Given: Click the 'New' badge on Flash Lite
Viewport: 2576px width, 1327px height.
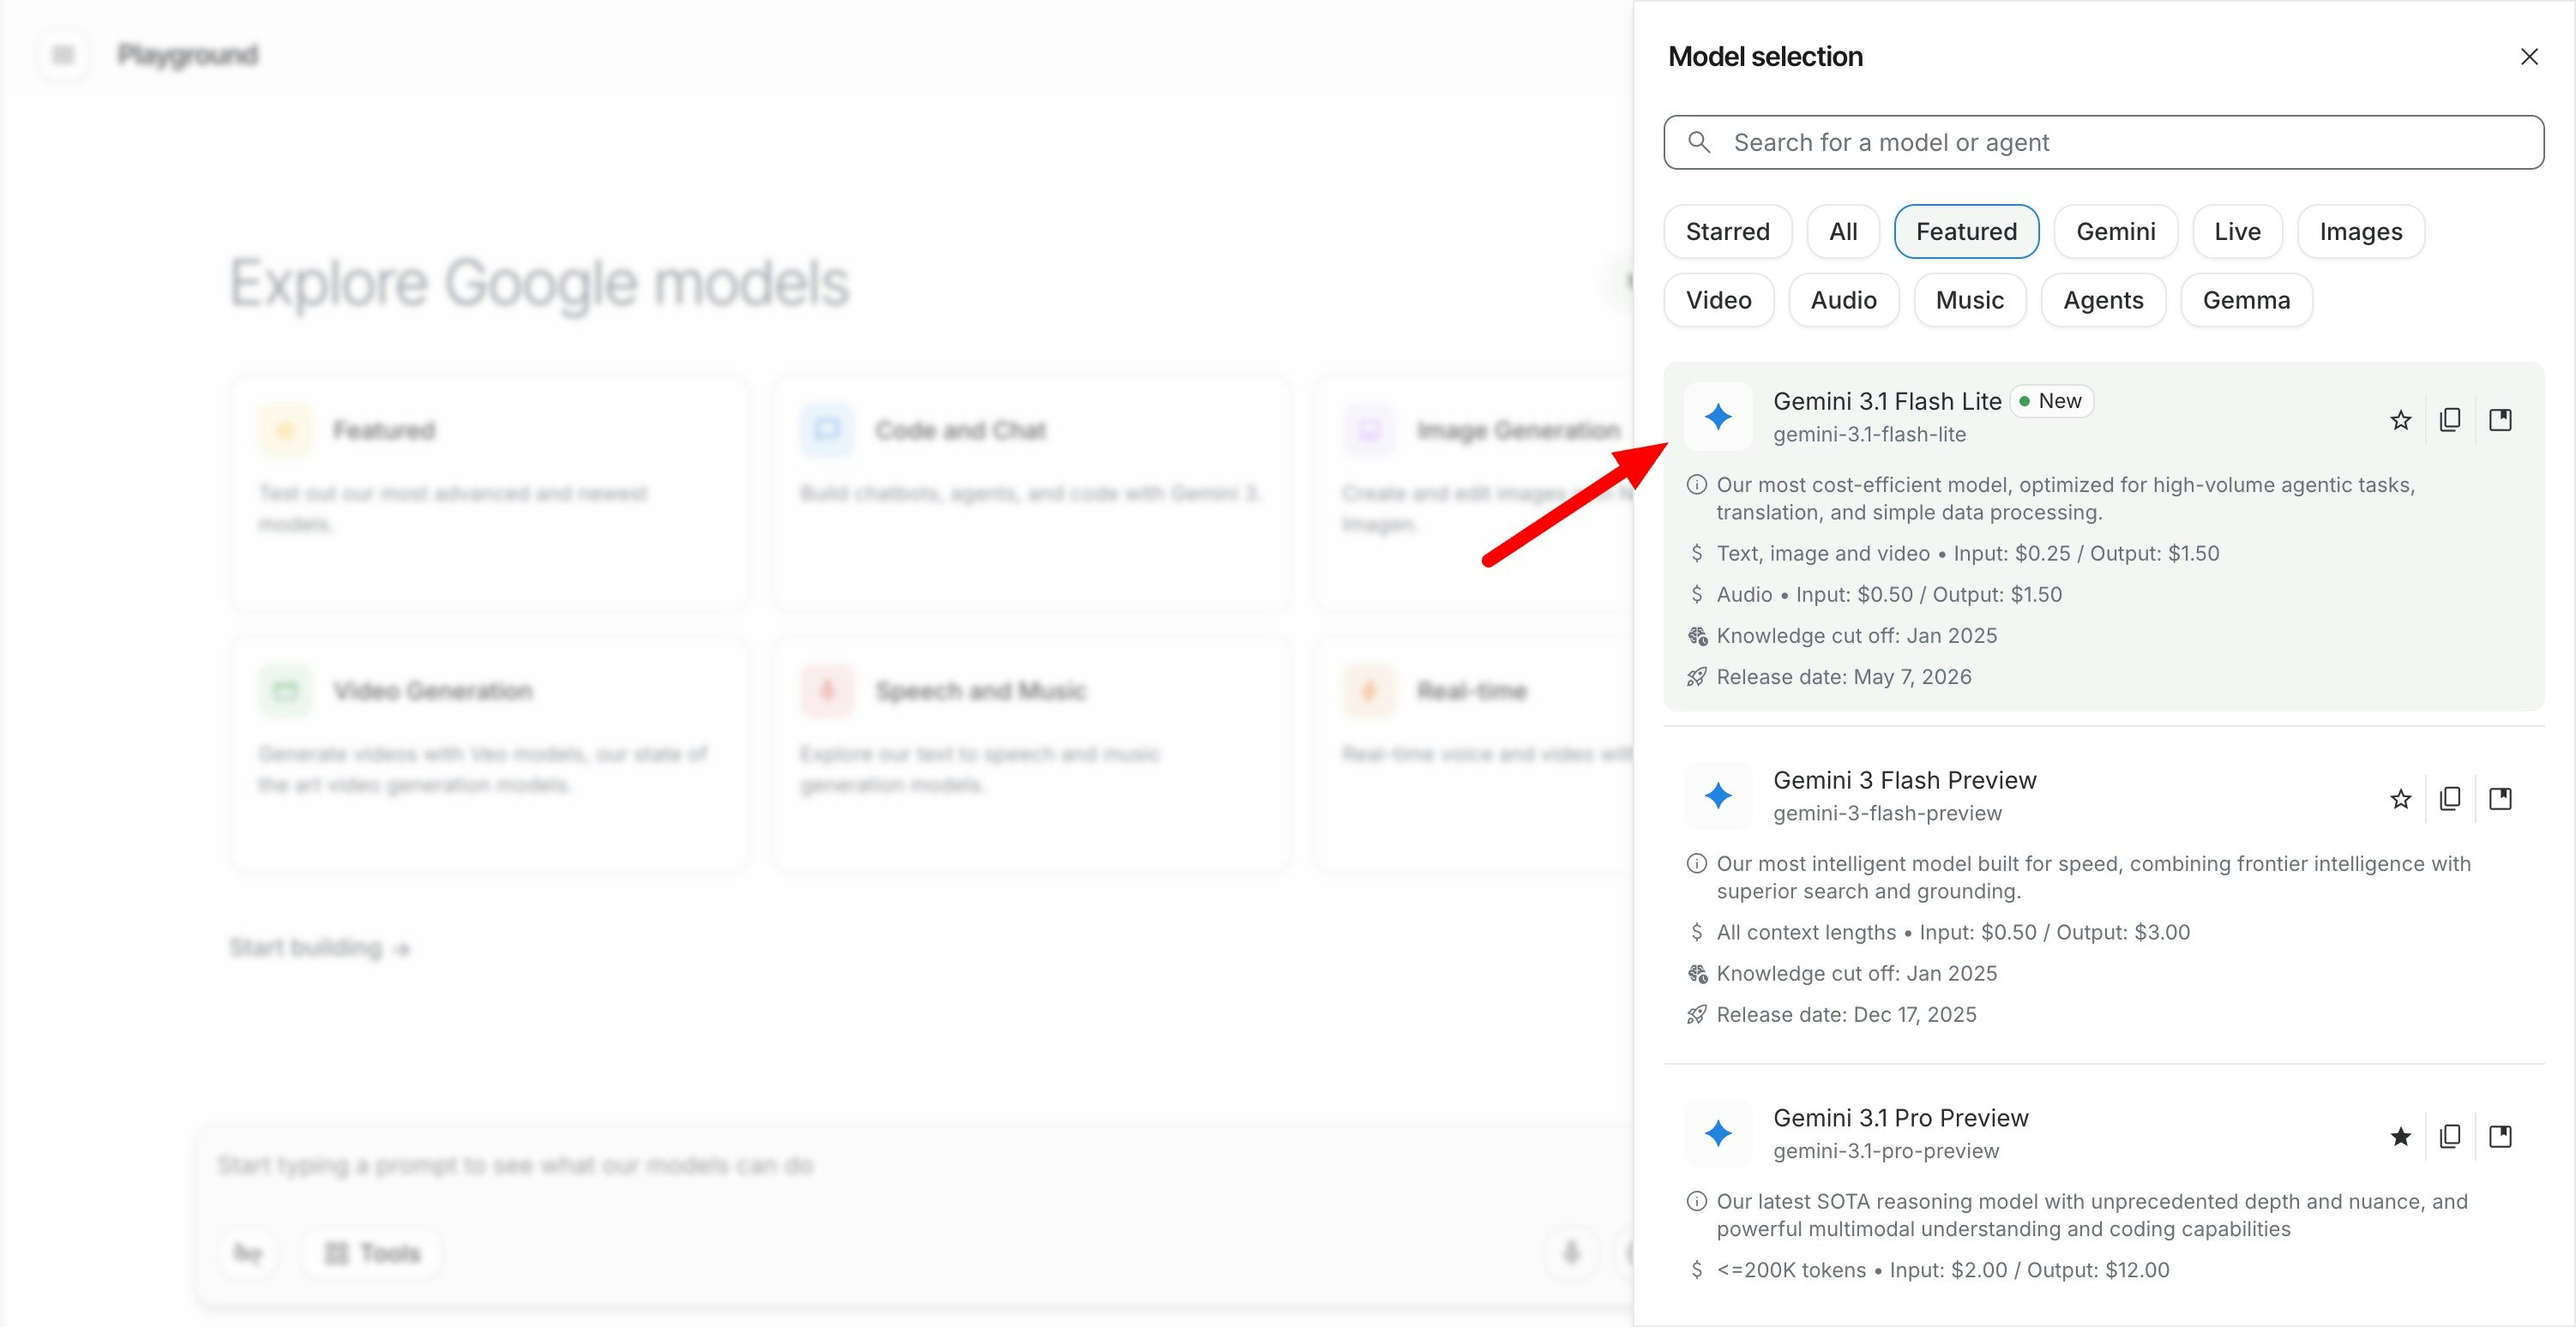Looking at the screenshot, I should coord(2051,401).
